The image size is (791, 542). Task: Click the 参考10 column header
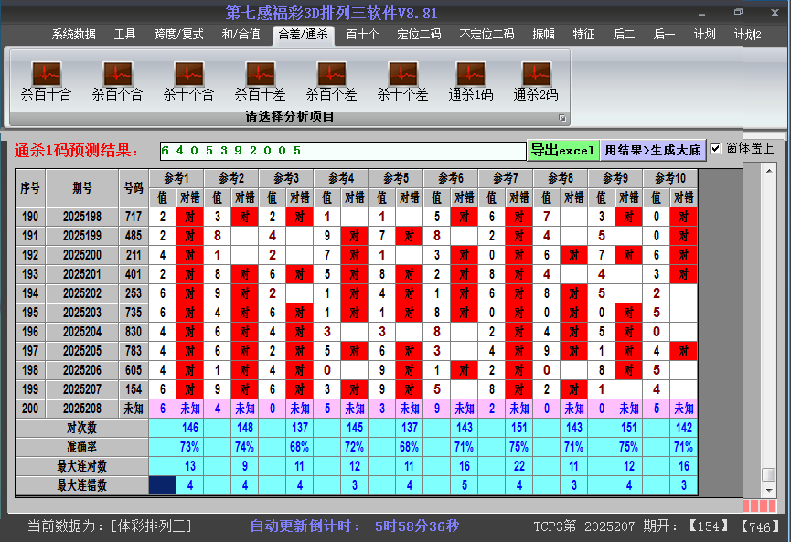670,178
